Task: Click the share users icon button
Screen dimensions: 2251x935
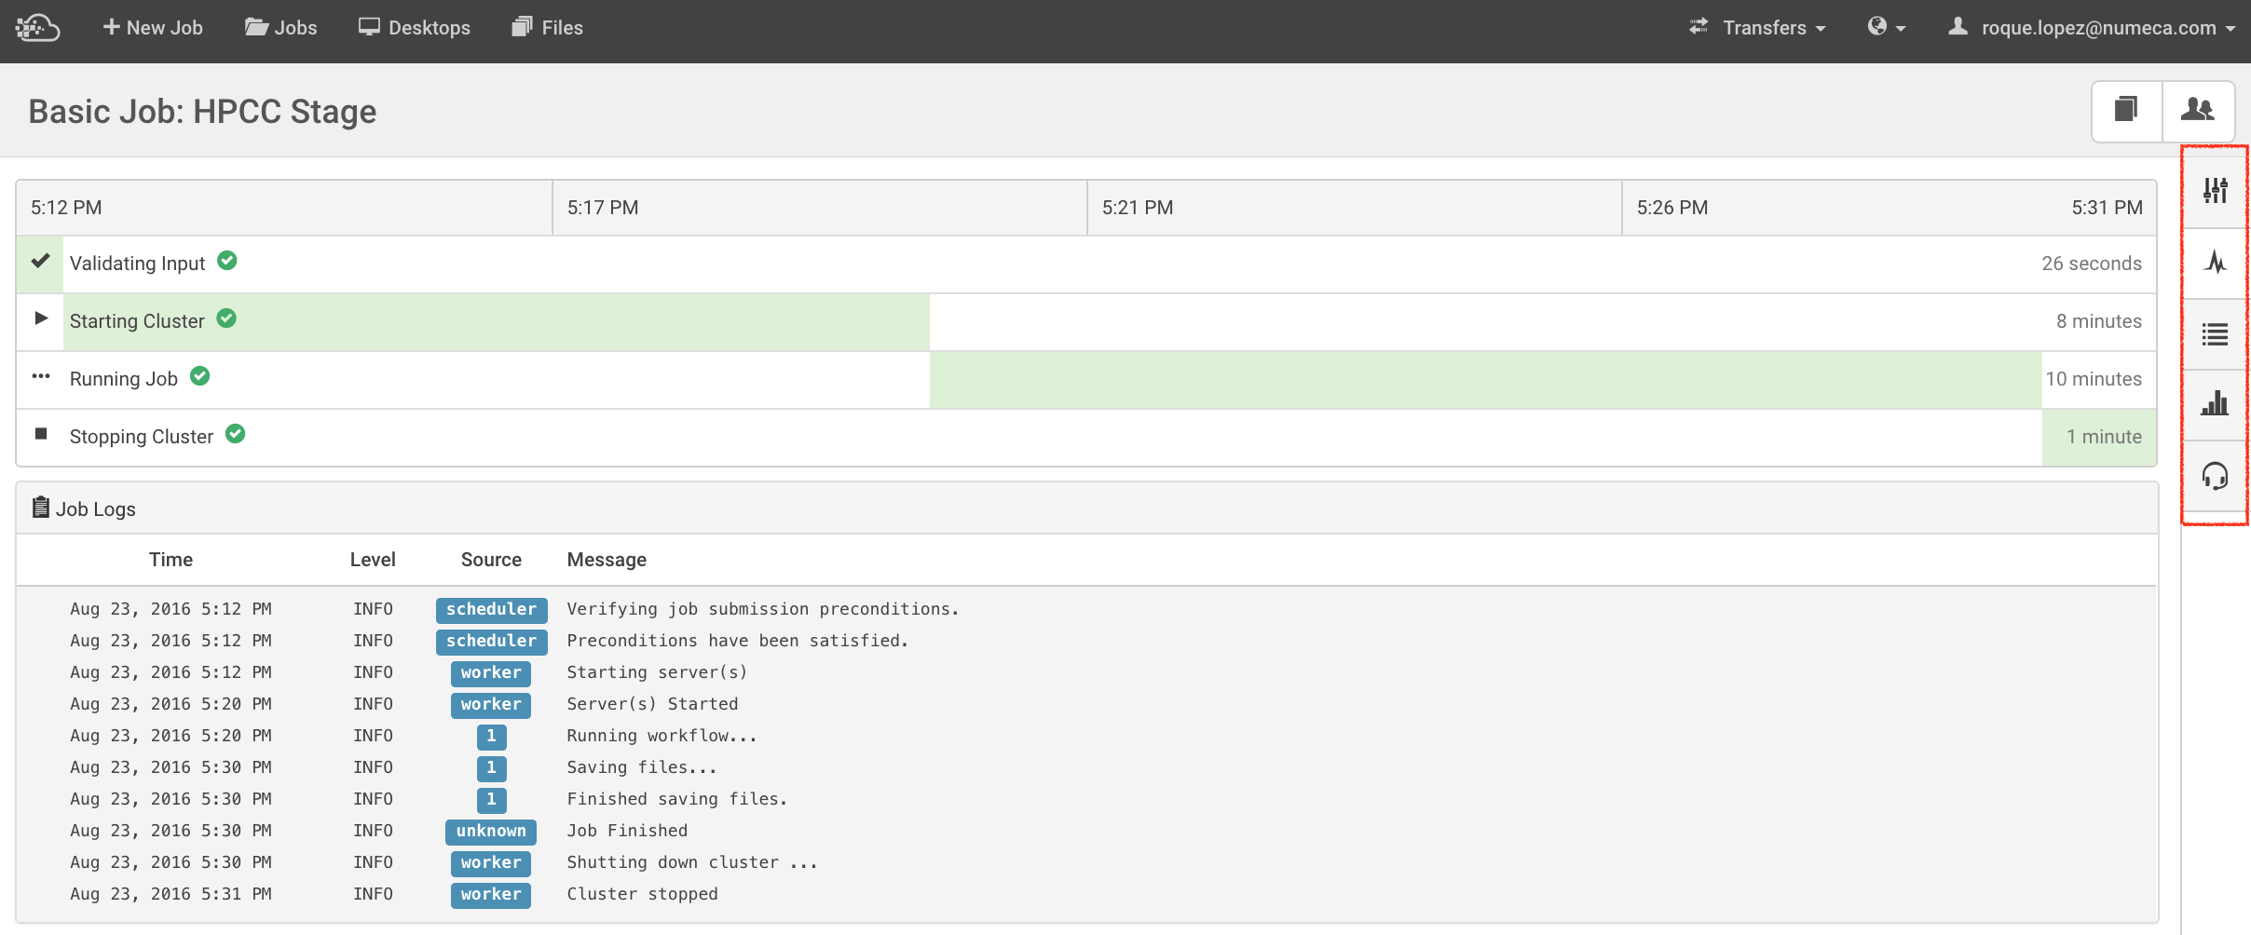Action: click(x=2197, y=111)
